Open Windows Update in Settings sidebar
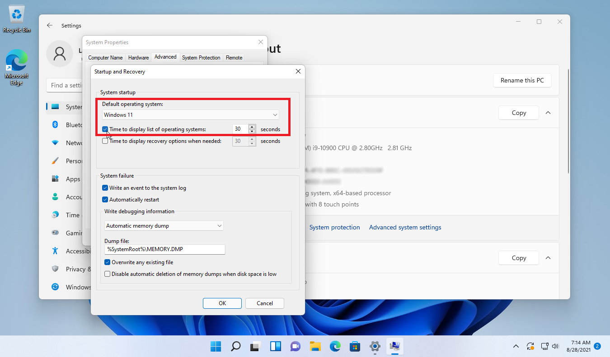Image resolution: width=610 pixels, height=357 pixels. pyautogui.click(x=68, y=287)
